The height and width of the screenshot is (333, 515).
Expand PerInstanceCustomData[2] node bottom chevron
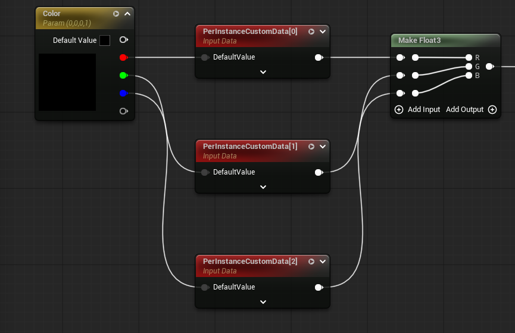[x=263, y=302]
